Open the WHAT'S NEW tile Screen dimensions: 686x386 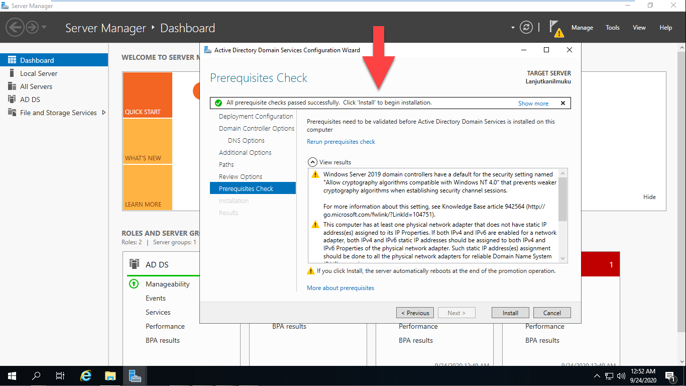(147, 141)
